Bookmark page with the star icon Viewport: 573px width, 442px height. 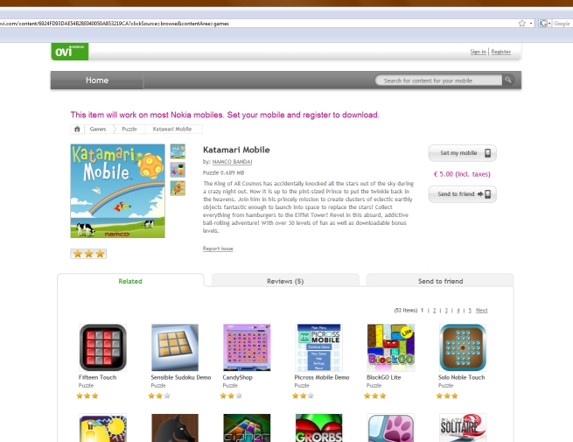(522, 24)
